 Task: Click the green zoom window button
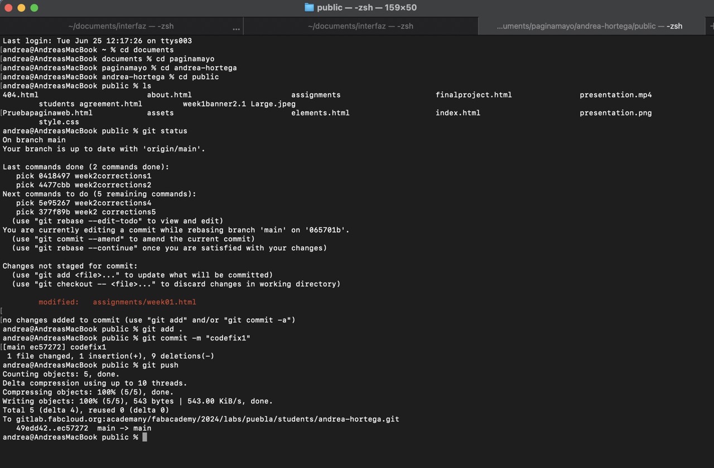(34, 8)
